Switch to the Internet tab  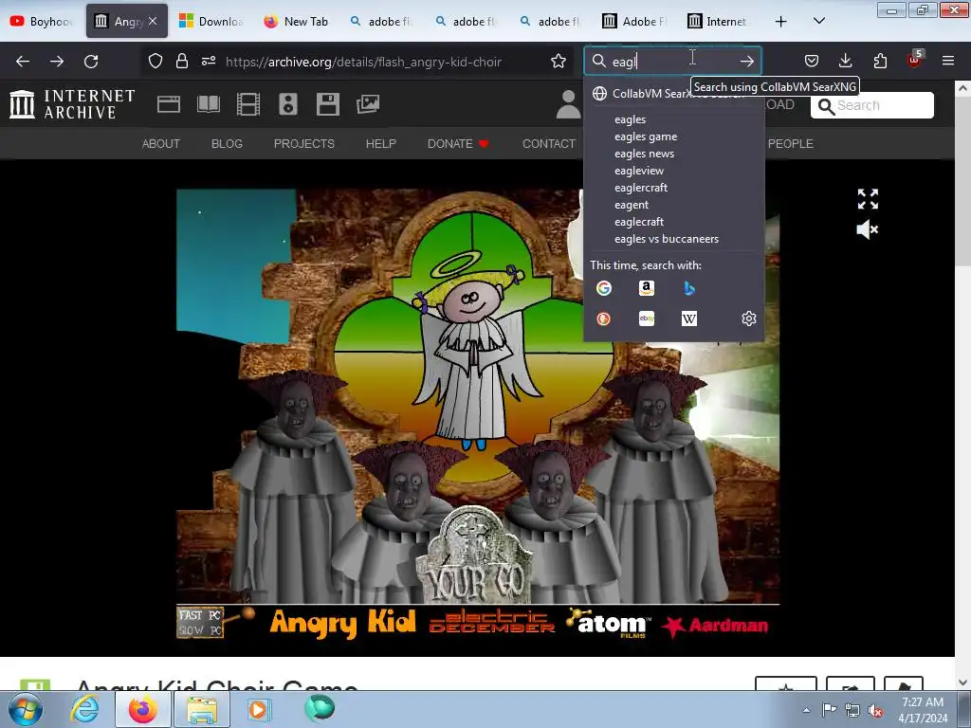click(719, 21)
